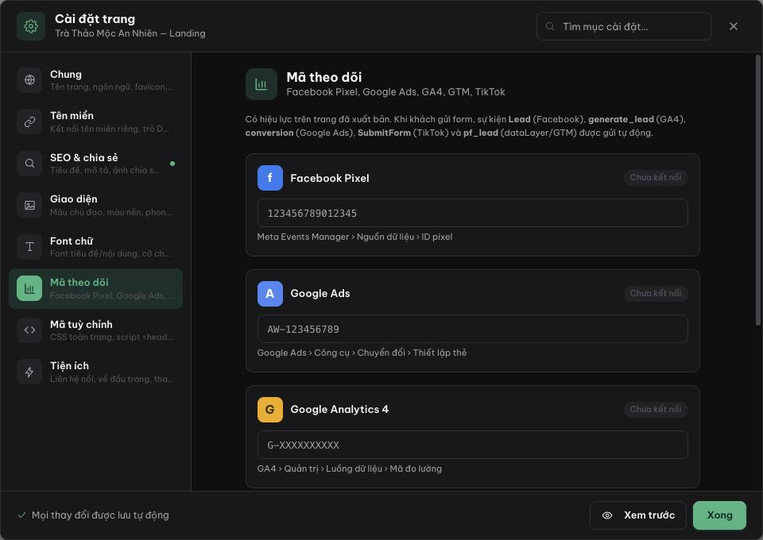The height and width of the screenshot is (540, 763).
Task: Click subtitle Facebook Pixel, Google Ads, GA4, GTM, TikTok
Action: pos(396,92)
